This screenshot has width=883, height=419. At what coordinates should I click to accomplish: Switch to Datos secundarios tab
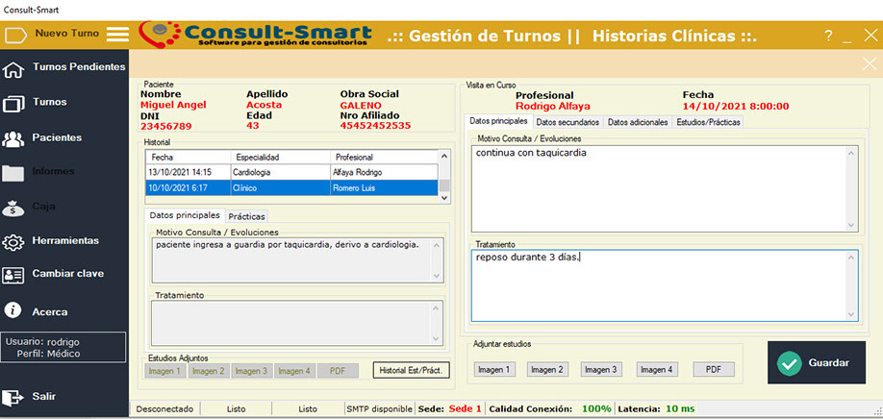pyautogui.click(x=568, y=122)
